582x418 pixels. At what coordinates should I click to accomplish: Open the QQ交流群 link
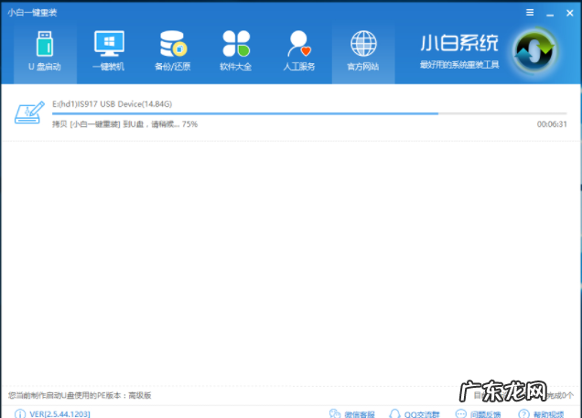coord(415,414)
